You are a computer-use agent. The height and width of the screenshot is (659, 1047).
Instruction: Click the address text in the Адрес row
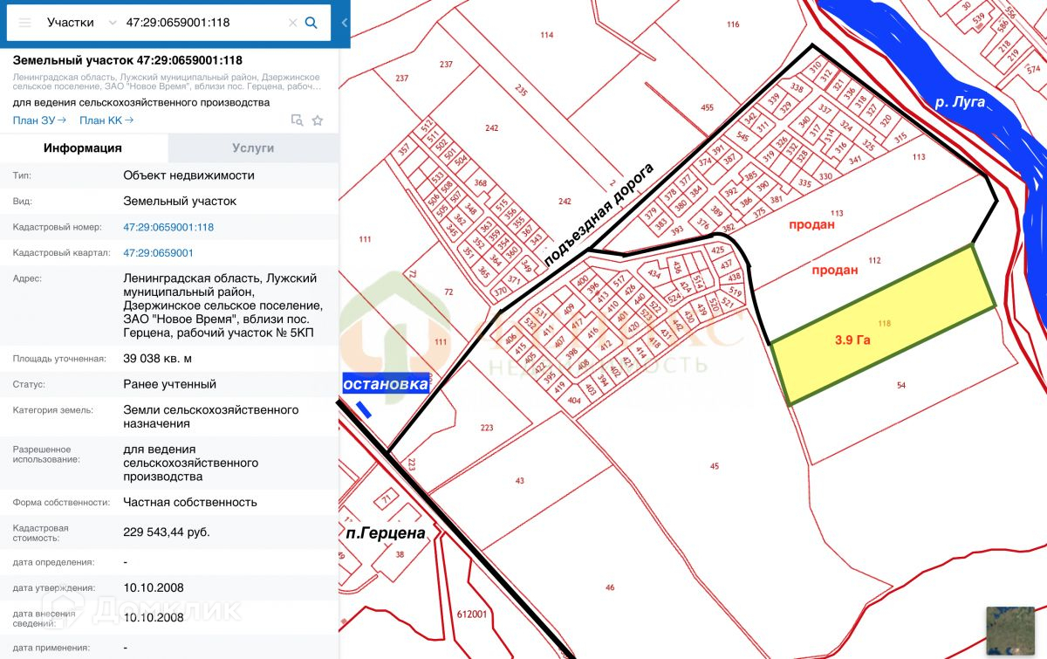coord(223,305)
